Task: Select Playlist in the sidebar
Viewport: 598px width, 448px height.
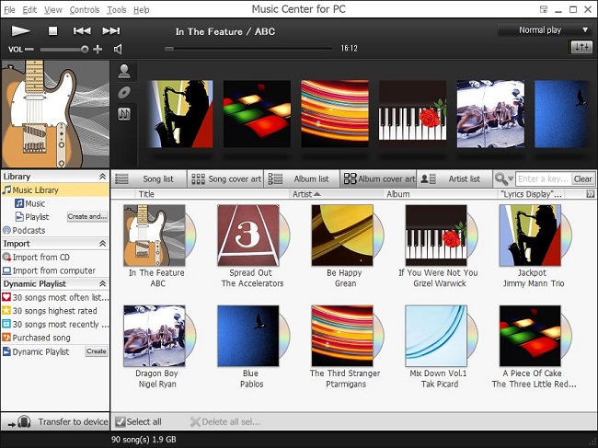Action: tap(32, 217)
